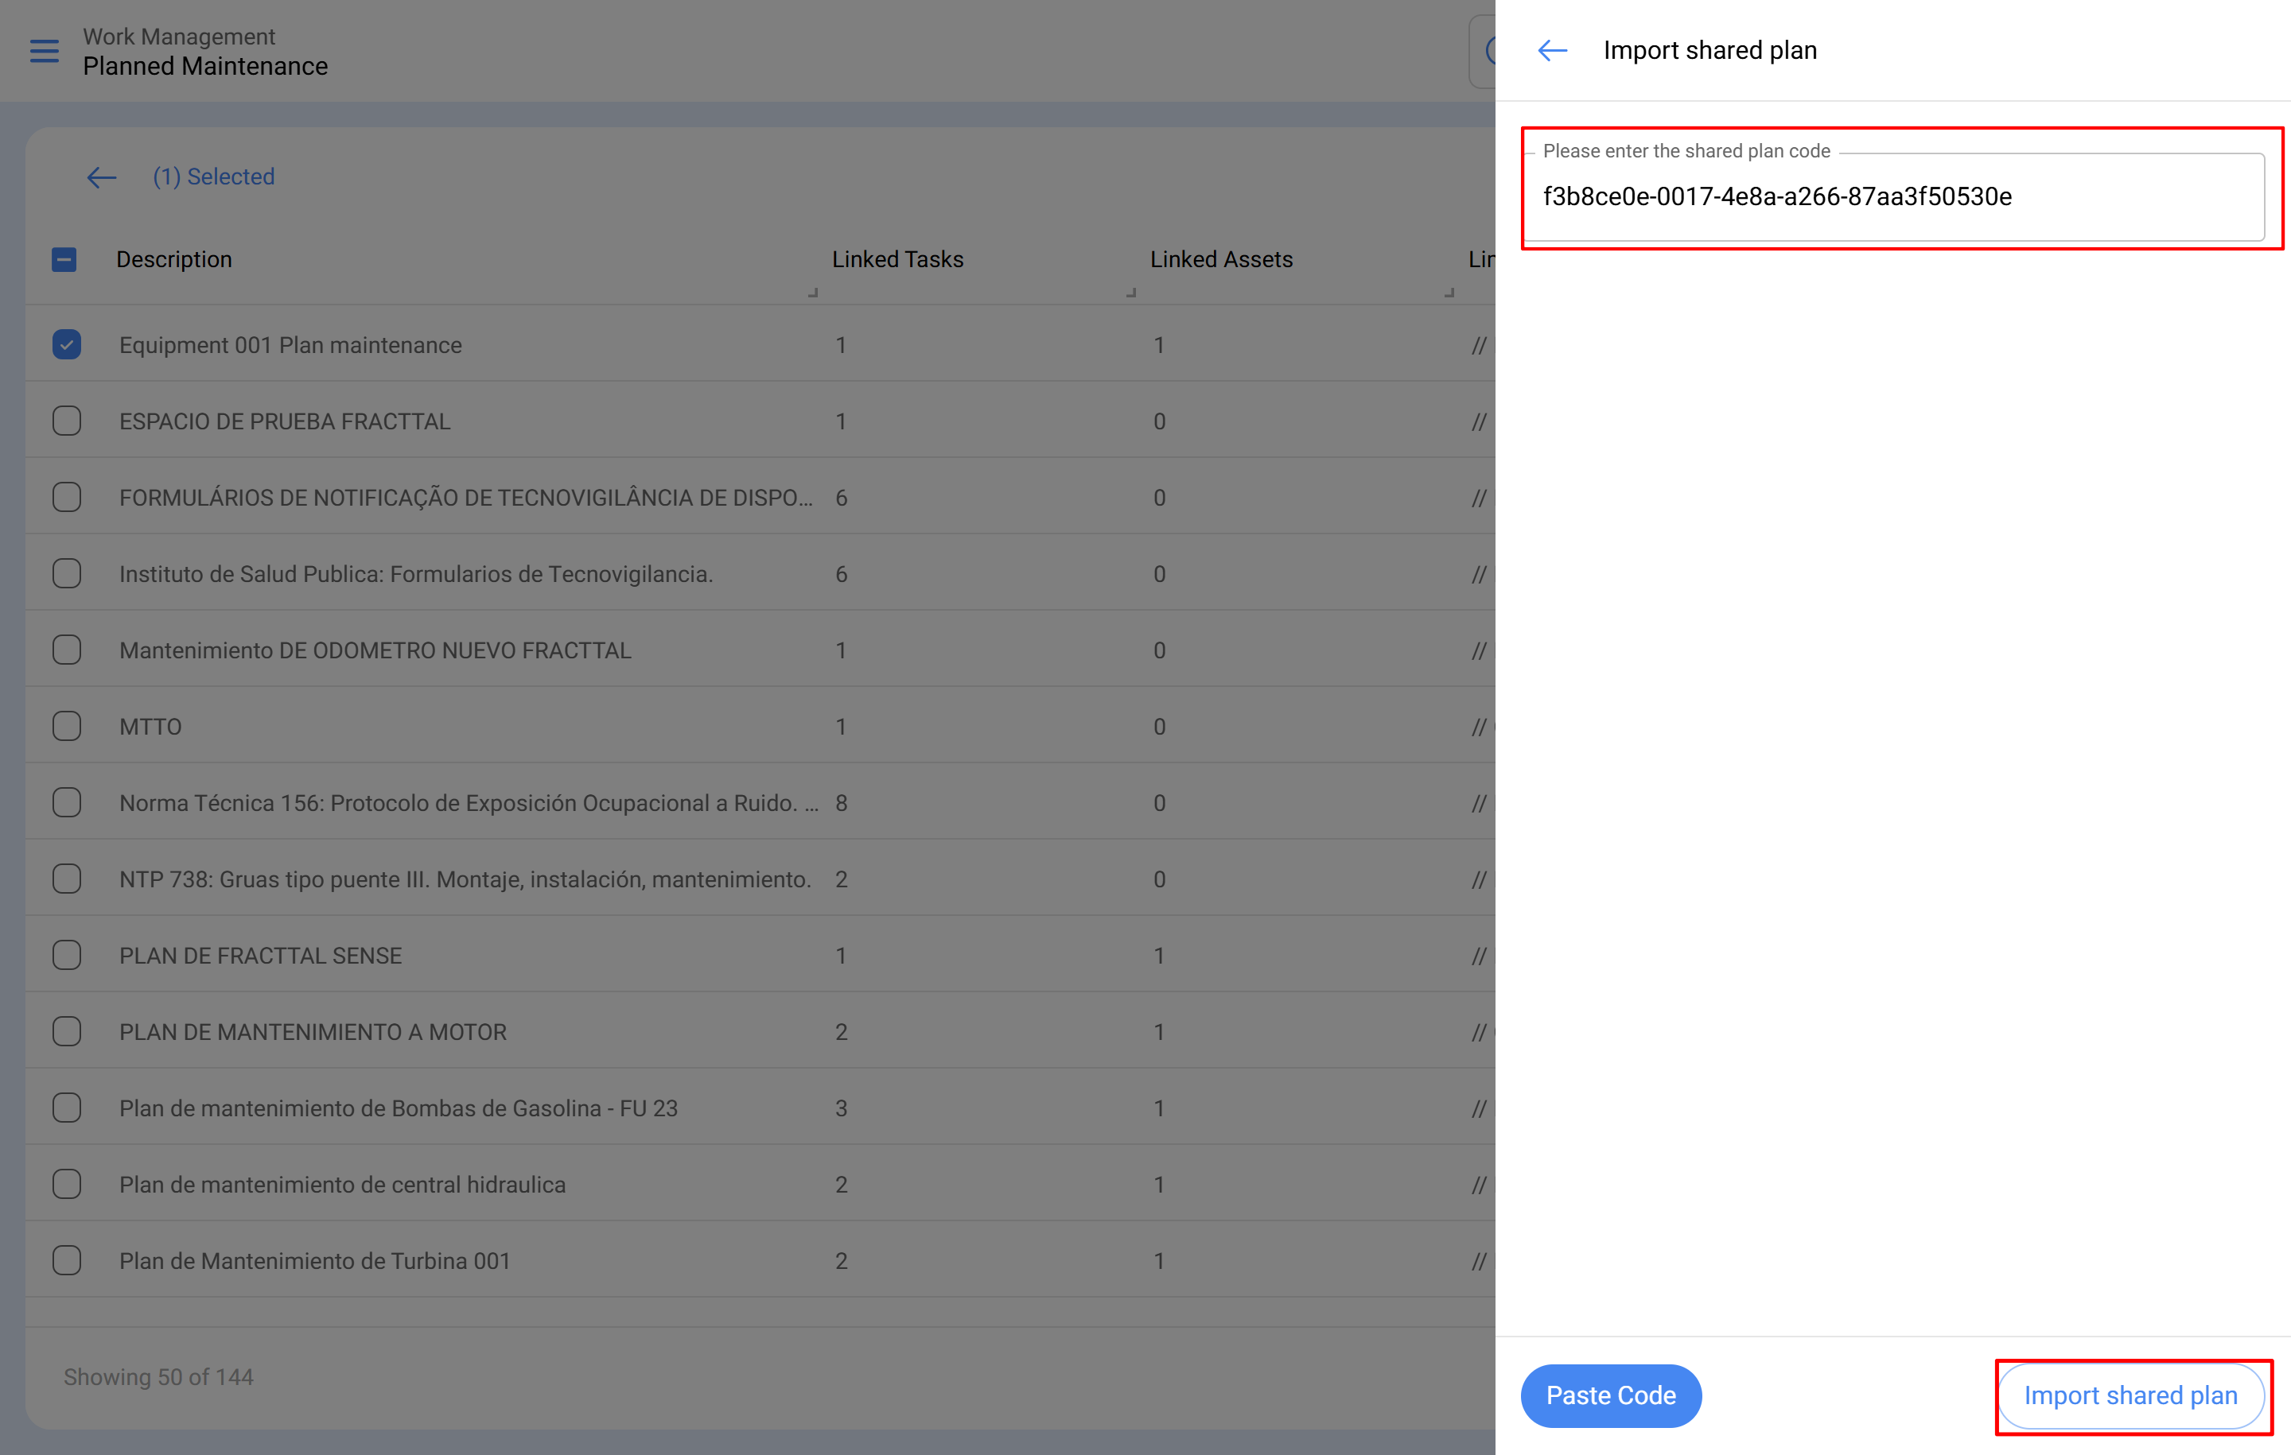The width and height of the screenshot is (2291, 1455).
Task: Open the Work Management menu header
Action: tap(179, 36)
